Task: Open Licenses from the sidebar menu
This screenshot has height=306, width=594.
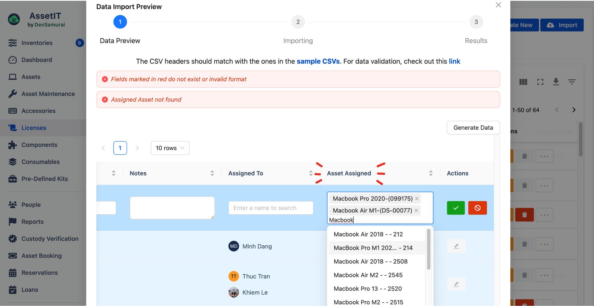Action: click(x=34, y=128)
